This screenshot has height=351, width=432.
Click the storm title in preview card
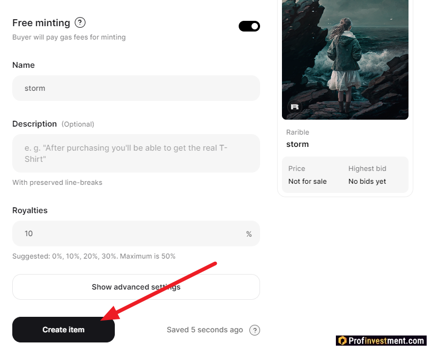297,144
